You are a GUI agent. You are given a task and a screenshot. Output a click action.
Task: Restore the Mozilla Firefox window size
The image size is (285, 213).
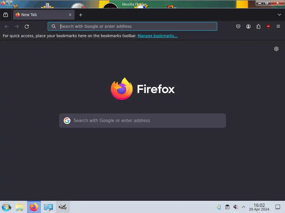[x=267, y=3]
